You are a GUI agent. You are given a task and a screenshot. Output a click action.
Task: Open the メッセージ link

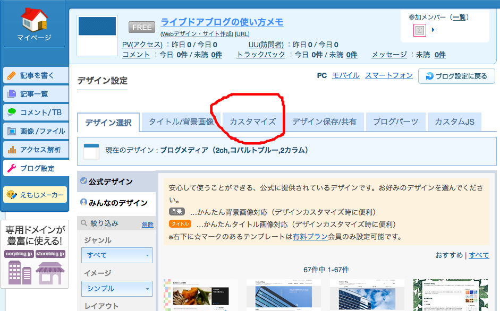(389, 55)
